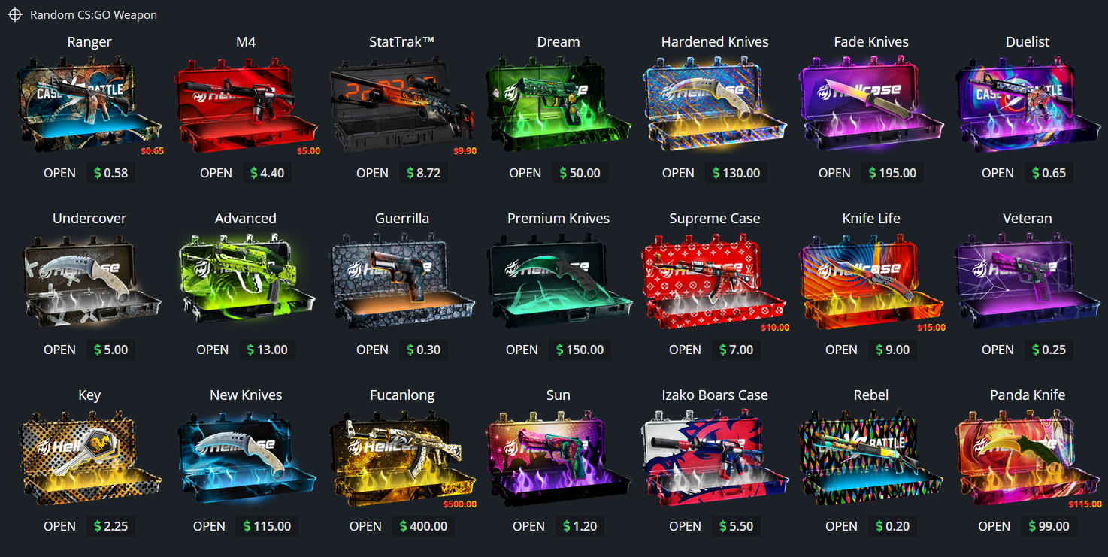Open the Ranger case image
Image resolution: width=1108 pixels, height=557 pixels.
89,104
